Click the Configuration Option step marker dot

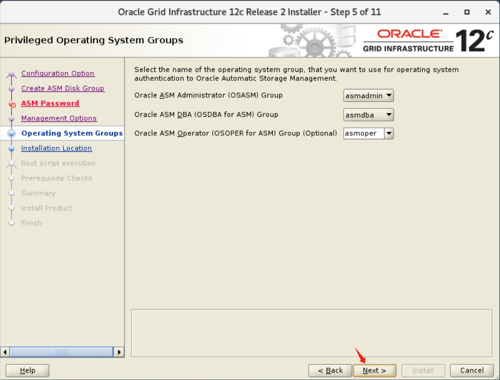(12, 73)
